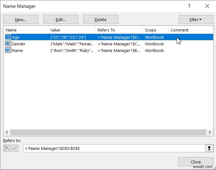The width and height of the screenshot is (216, 170).
Task: Click the Close button
Action: (196, 162)
